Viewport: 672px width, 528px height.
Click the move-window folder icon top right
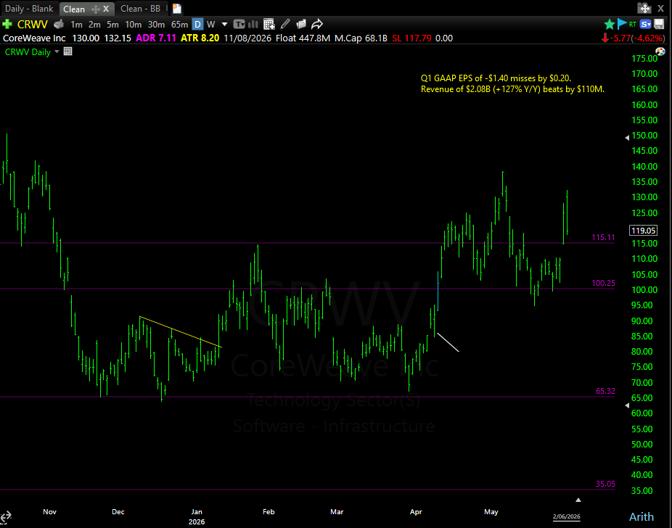(644, 8)
